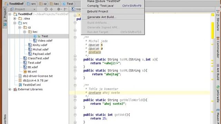Viewport: 221px width, 124px height.
Task: Click the @return tag under 'Michal jede'
Action: click(95, 52)
